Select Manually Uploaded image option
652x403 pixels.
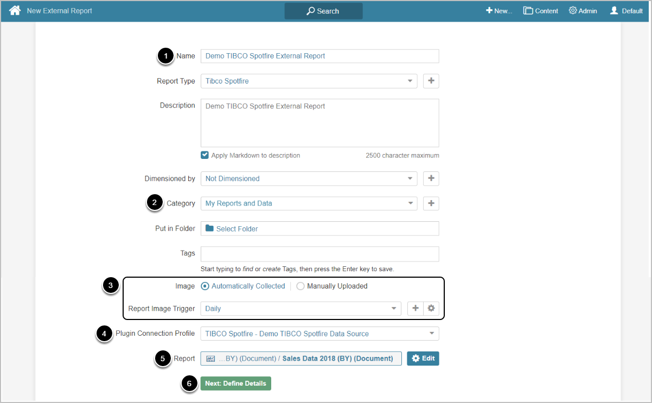coord(301,286)
